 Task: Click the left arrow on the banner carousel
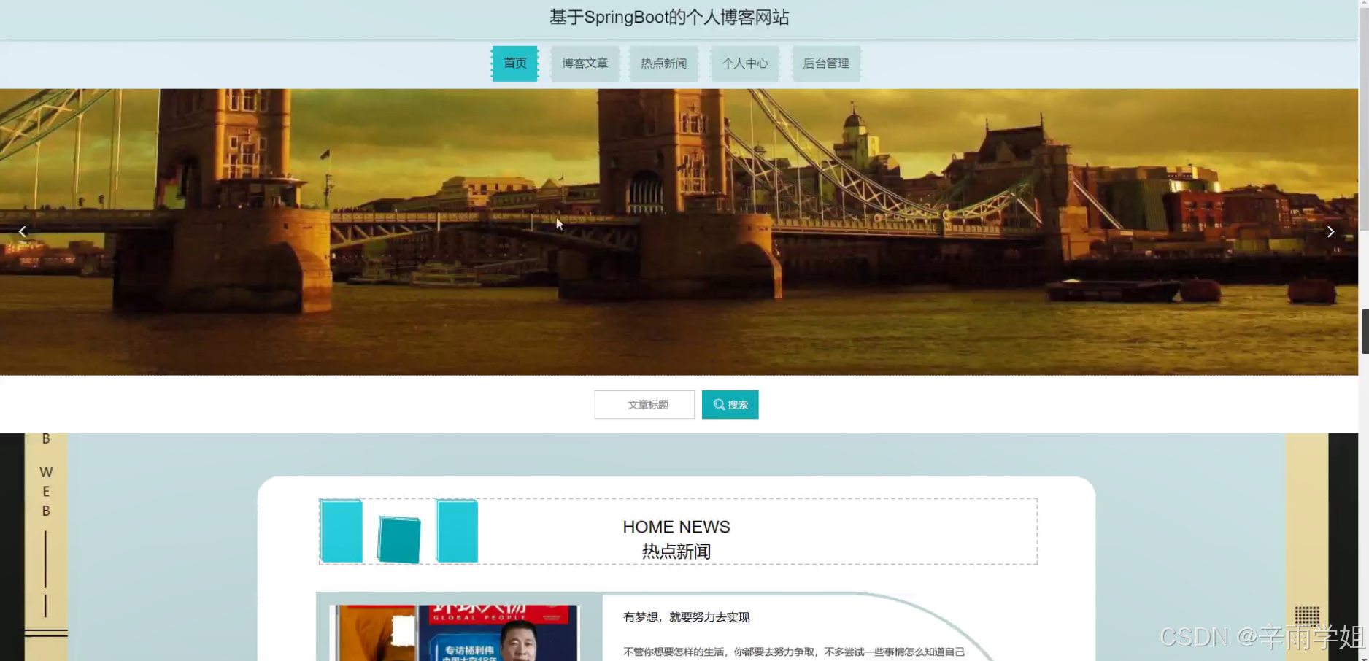click(22, 231)
